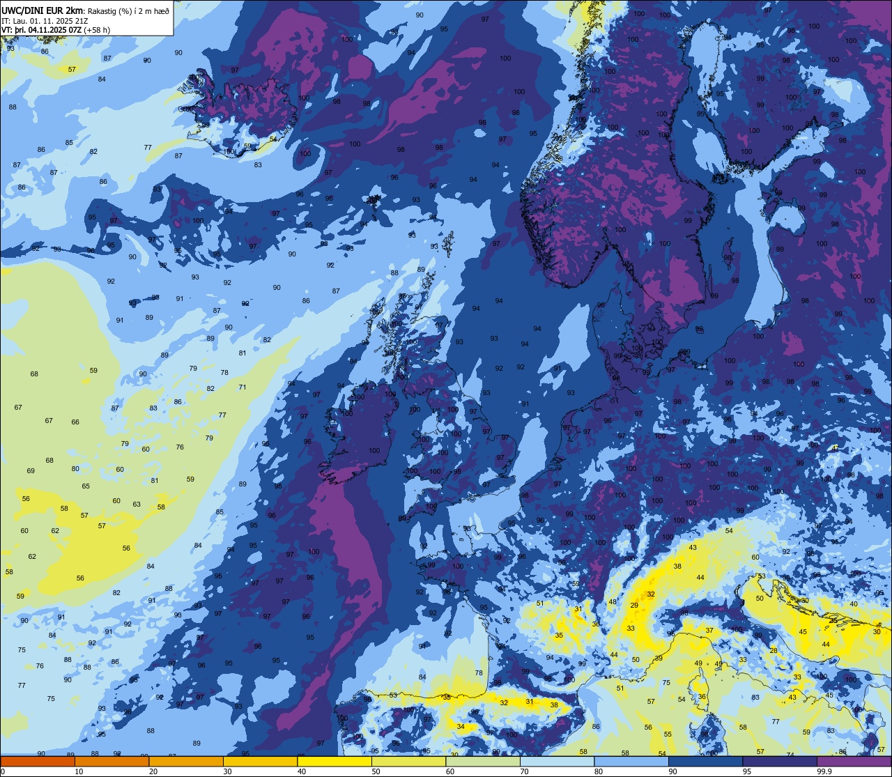Click the "90" legend scale label
This screenshot has width=892, height=777.
[672, 771]
